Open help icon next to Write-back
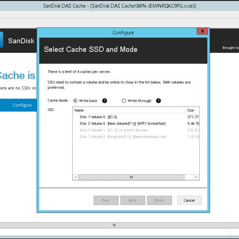239x239 pixels. 105,101
